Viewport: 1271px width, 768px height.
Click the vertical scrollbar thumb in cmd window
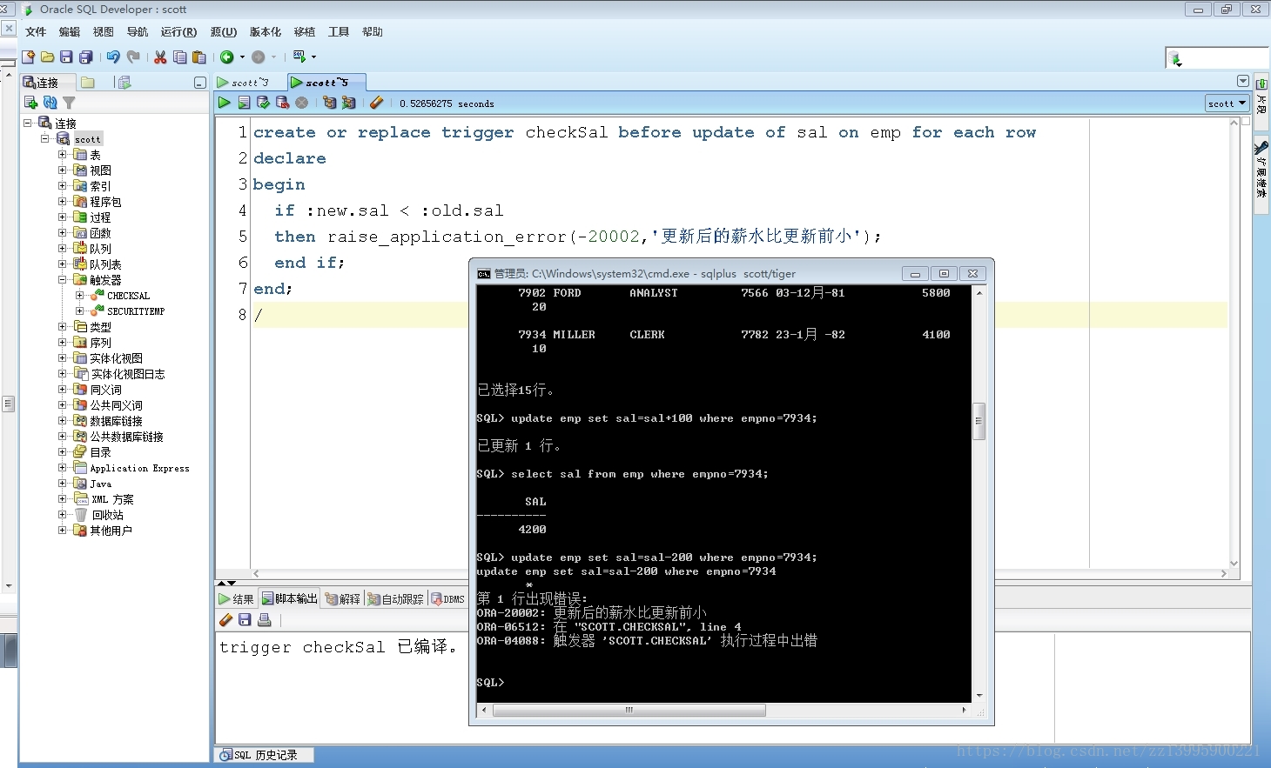[x=978, y=421]
